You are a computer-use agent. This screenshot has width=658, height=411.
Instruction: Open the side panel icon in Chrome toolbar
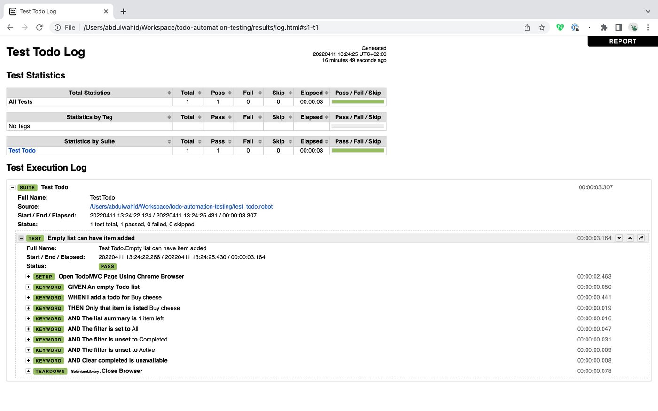click(x=619, y=27)
